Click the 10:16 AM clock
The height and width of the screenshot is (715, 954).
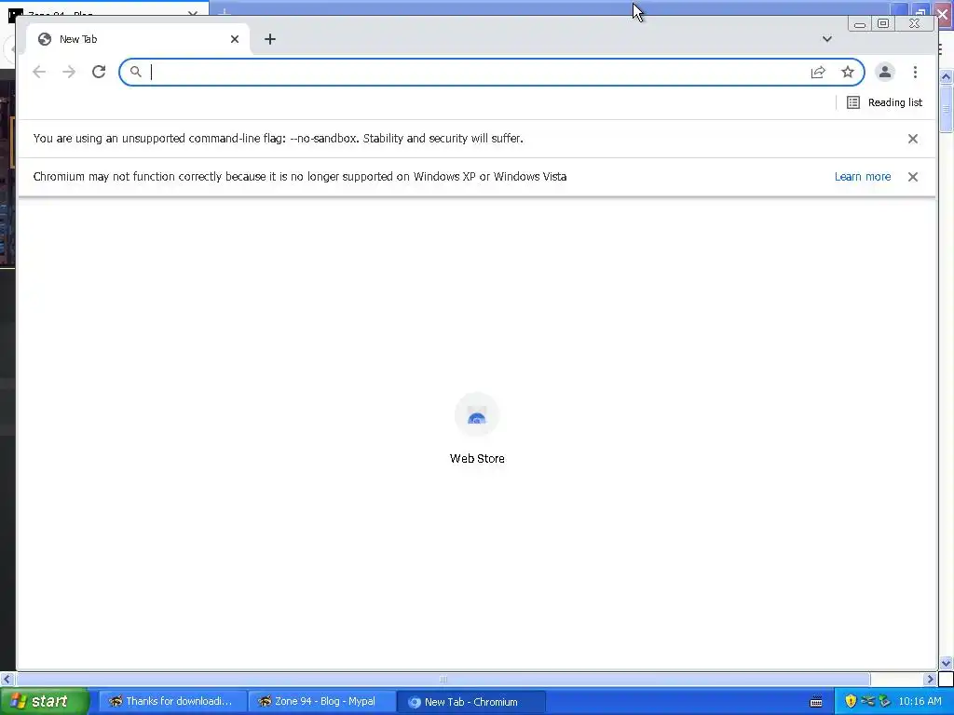point(920,701)
